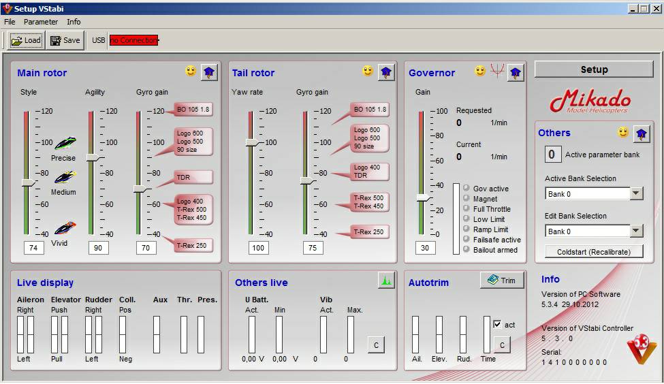The image size is (664, 384).
Task: Clear autotrim with the C button
Action: 502,345
